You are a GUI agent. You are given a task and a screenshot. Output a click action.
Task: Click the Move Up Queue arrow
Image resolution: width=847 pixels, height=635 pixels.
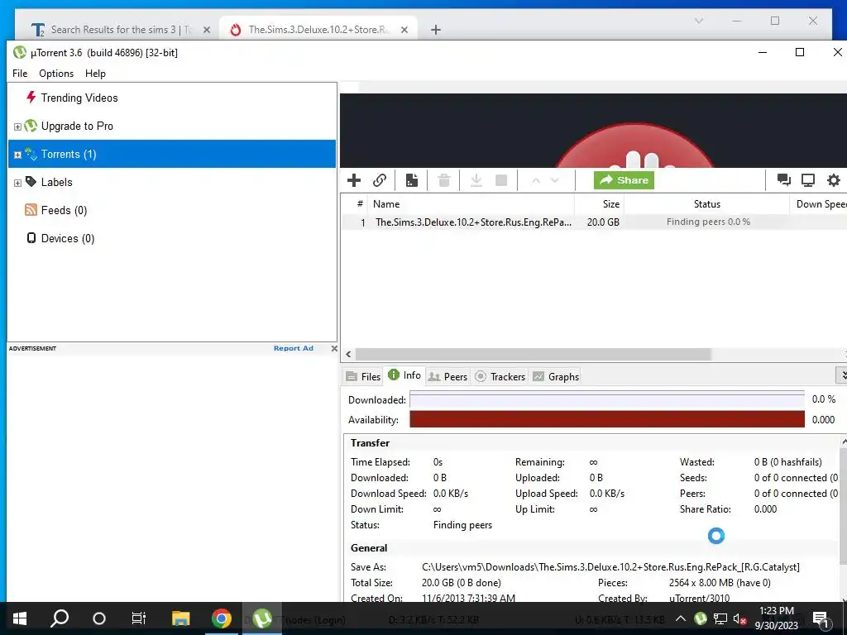536,181
